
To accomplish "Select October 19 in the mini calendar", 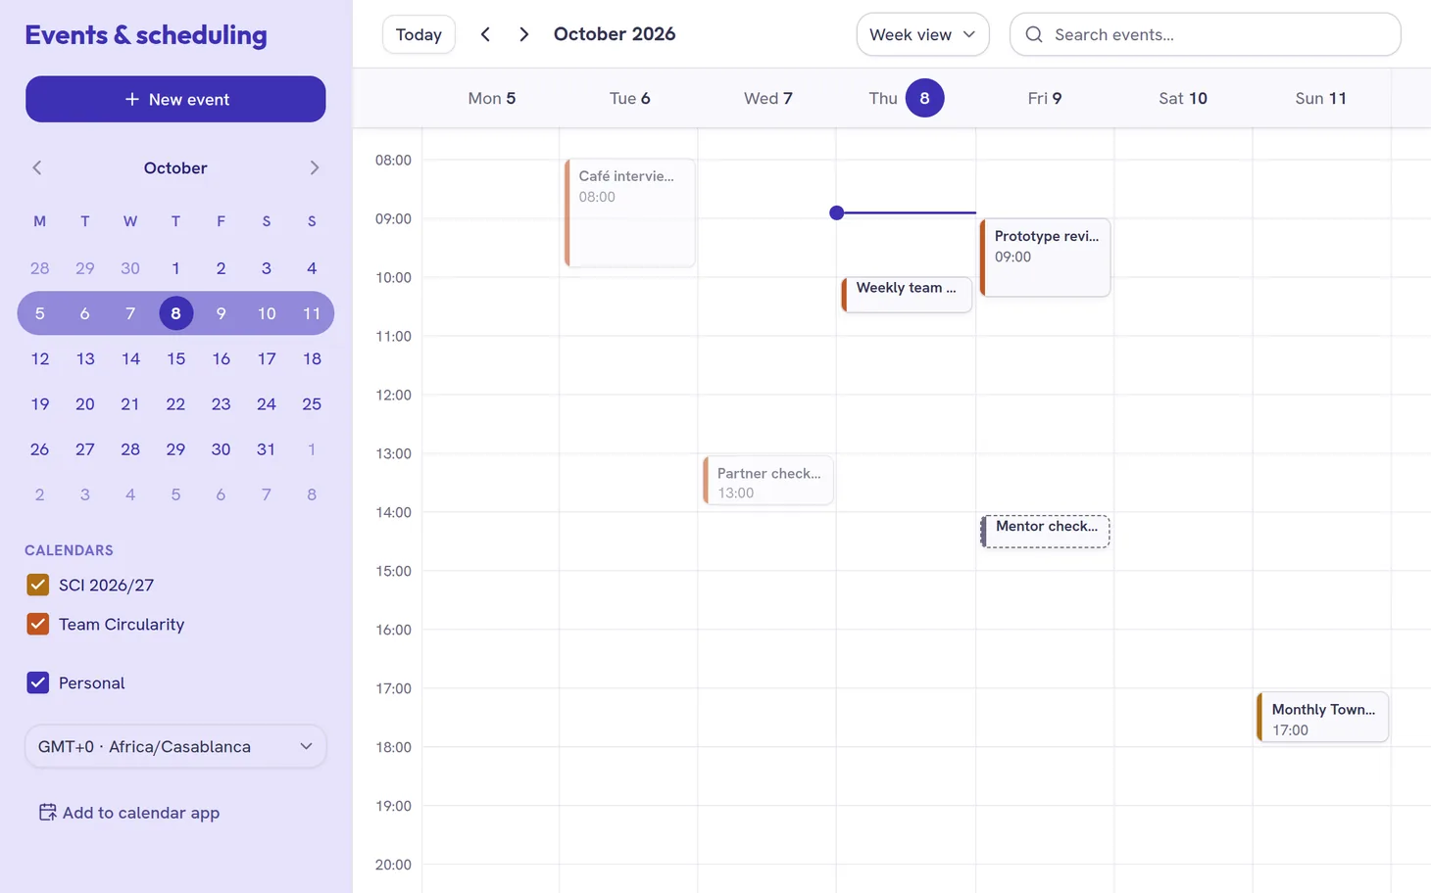I will pos(39,403).
